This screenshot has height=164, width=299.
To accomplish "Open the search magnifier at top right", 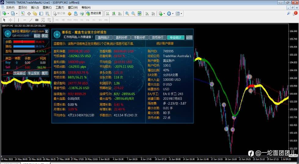I will [x=289, y=13].
